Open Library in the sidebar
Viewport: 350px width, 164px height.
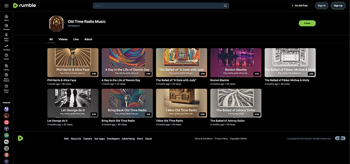pos(6,67)
